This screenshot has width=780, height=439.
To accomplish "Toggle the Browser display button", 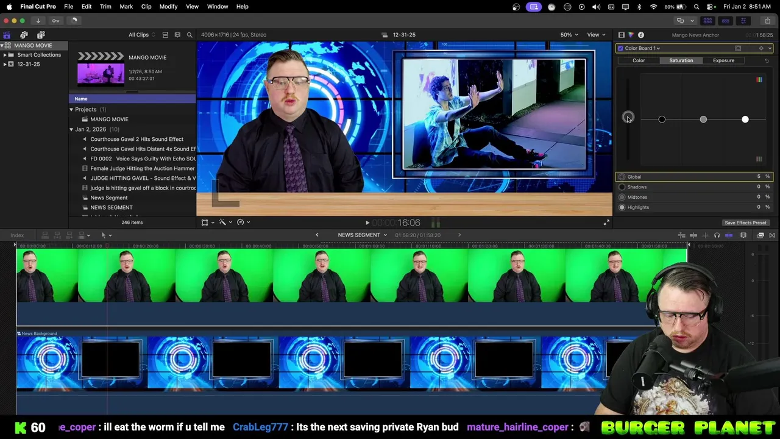I will click(707, 21).
